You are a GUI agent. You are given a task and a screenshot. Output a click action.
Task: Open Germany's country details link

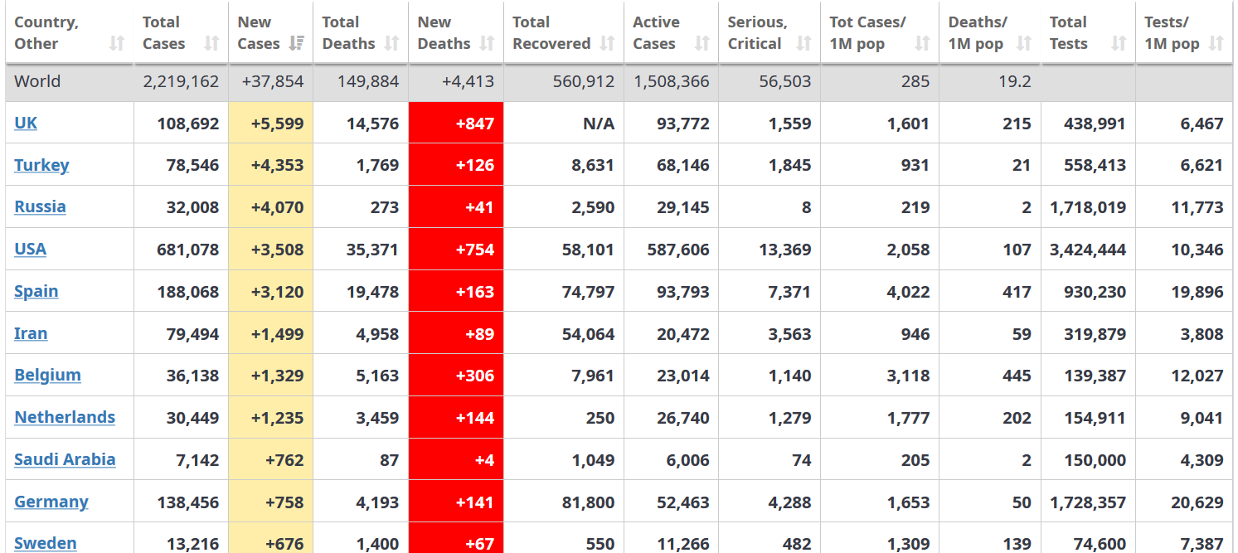[x=51, y=502]
